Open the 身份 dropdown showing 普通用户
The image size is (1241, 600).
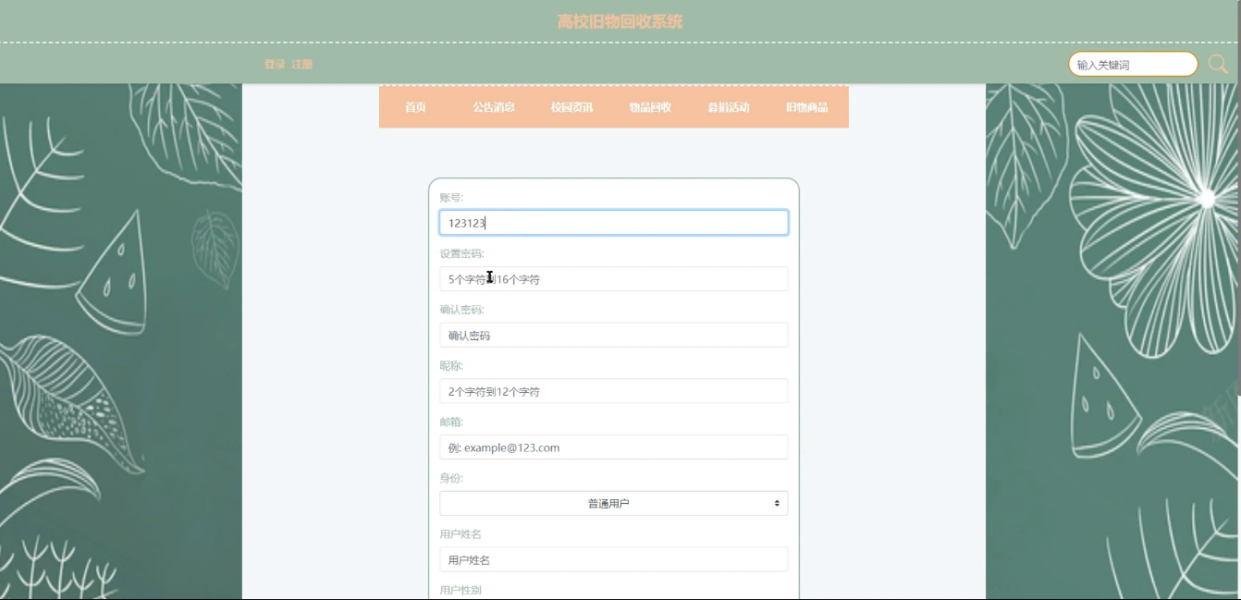(x=614, y=504)
